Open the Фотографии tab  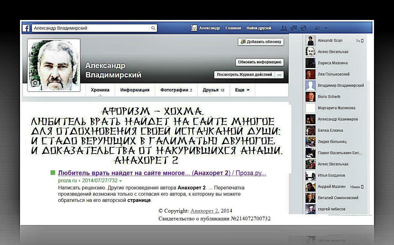point(176,90)
